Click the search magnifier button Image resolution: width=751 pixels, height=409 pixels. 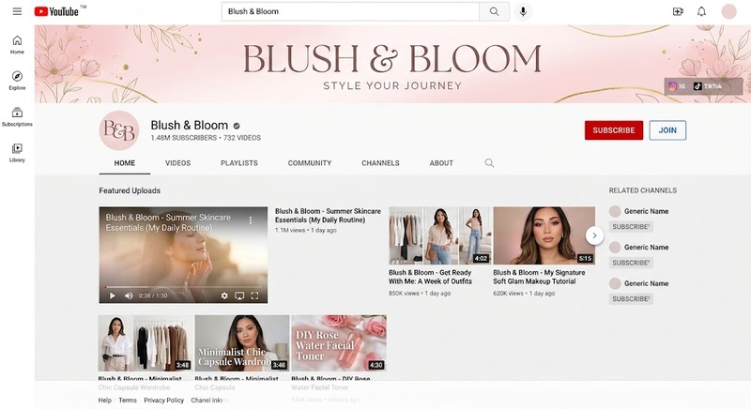point(494,11)
